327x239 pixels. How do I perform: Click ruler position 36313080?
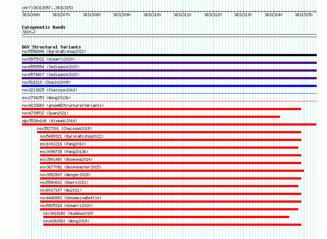(91, 15)
